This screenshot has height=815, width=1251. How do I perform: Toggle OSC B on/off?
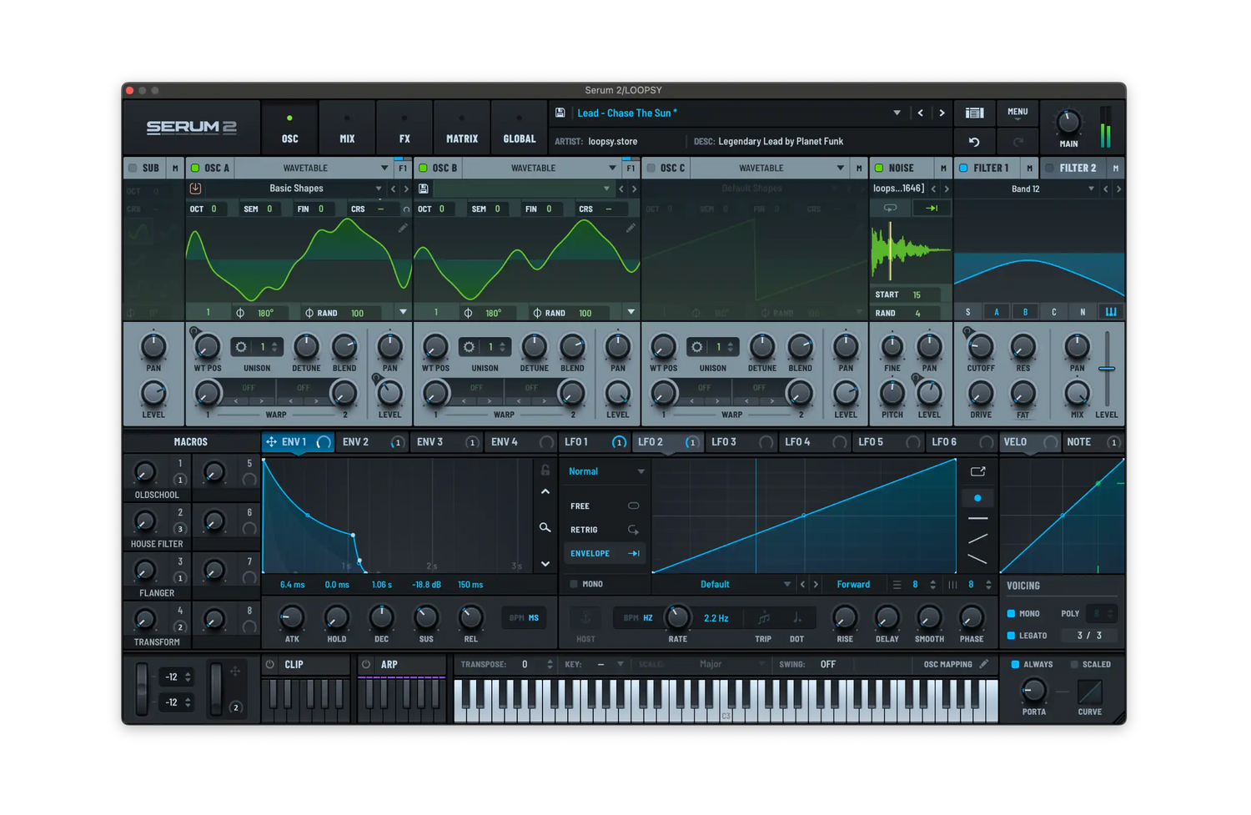(423, 168)
